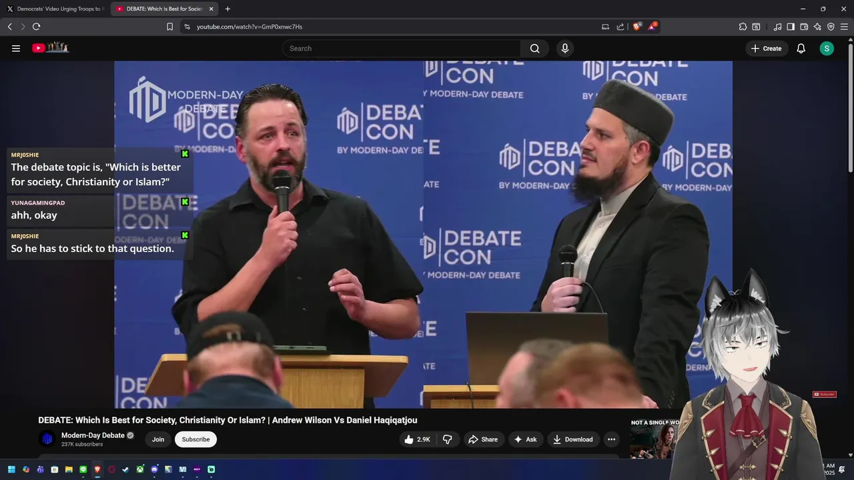
Task: Open YouTube notifications bell
Action: point(801,48)
